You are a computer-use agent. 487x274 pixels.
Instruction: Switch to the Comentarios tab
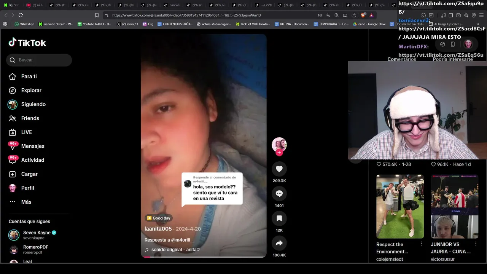tap(402, 59)
